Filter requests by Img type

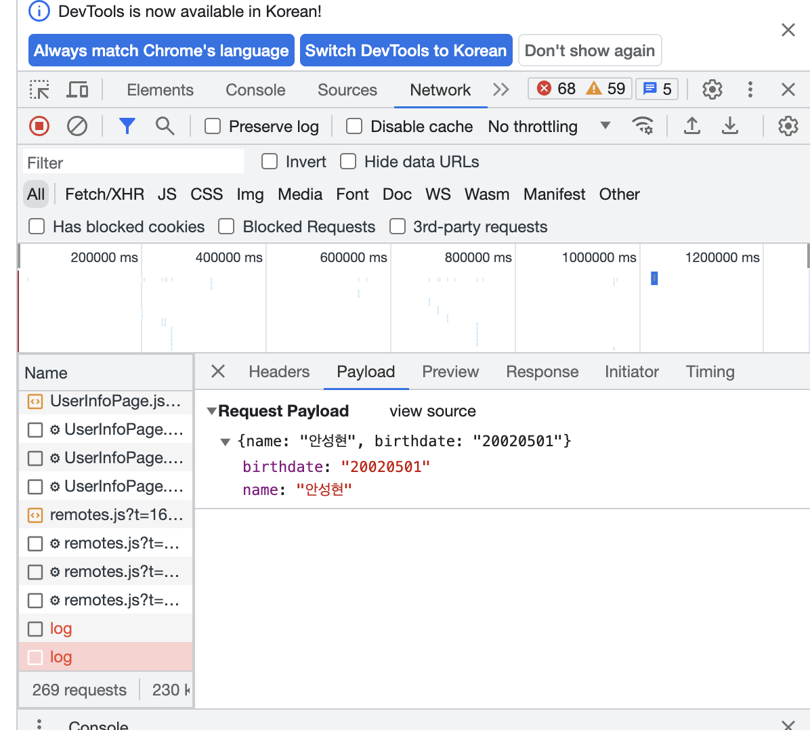coord(250,194)
